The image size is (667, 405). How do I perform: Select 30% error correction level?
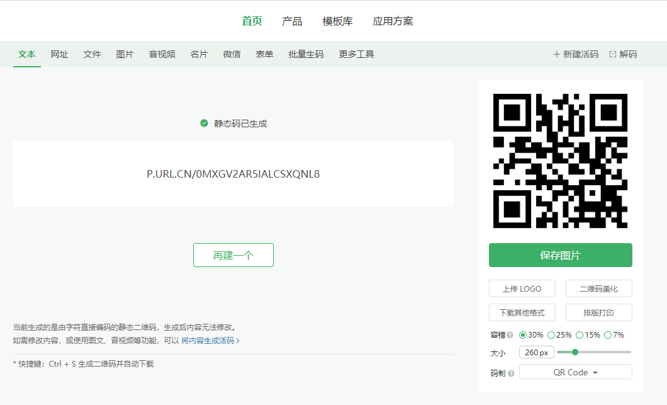523,335
